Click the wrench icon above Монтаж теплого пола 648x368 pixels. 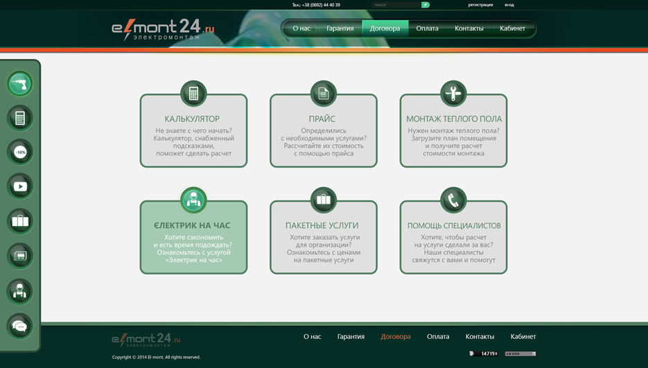[453, 93]
